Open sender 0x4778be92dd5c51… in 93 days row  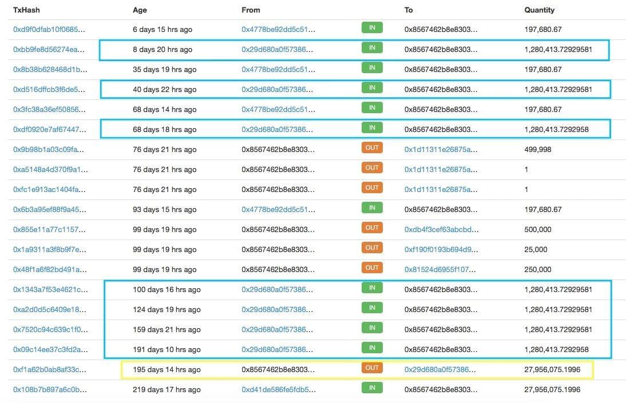pos(278,209)
